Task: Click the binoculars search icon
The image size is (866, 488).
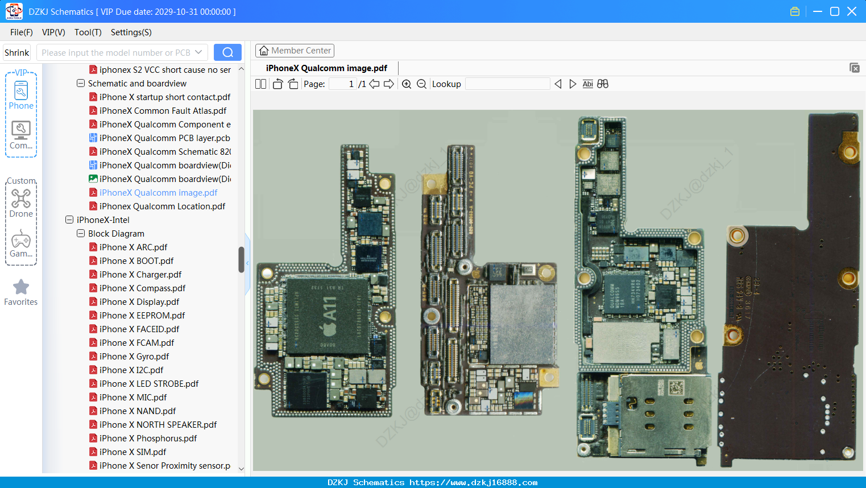Action: [x=603, y=84]
